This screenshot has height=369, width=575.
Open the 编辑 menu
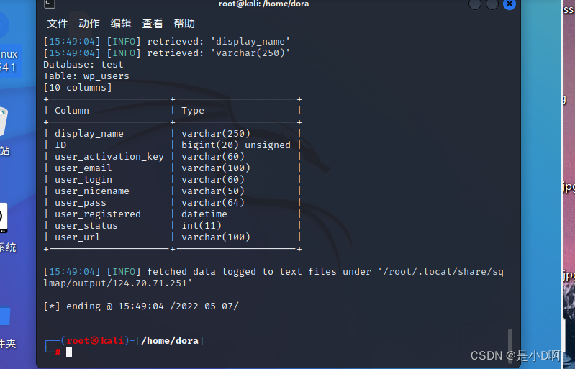(121, 24)
